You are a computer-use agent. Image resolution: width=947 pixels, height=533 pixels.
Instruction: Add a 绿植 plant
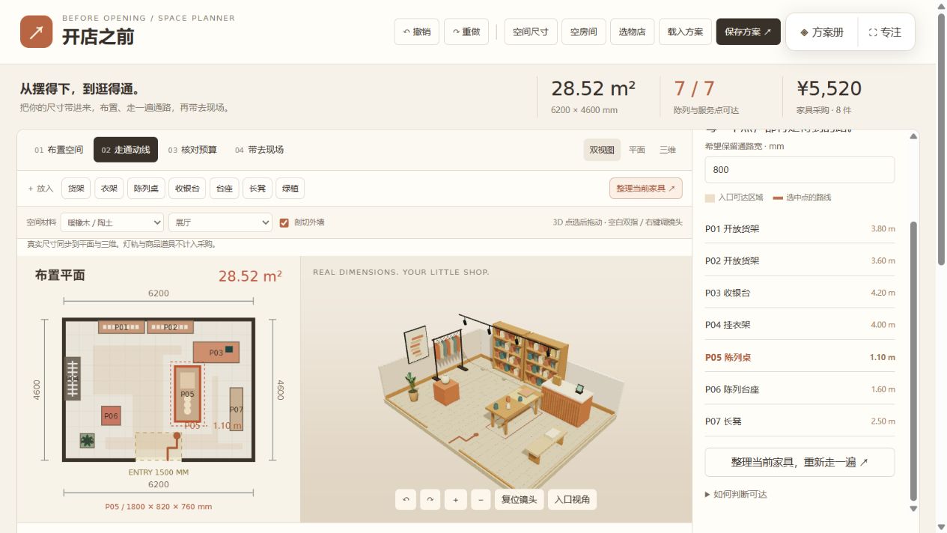pyautogui.click(x=290, y=189)
